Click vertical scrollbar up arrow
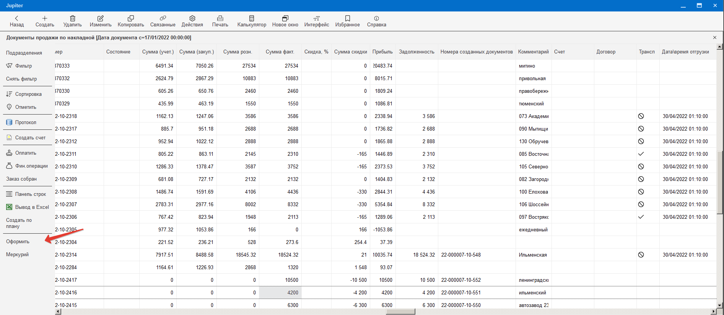The image size is (724, 315). (x=720, y=47)
